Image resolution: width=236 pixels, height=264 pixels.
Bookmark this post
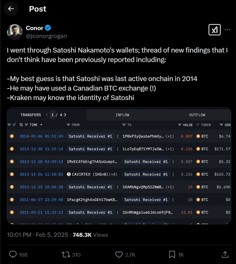[172, 254]
